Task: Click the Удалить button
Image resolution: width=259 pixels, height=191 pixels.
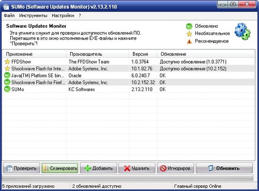Action: coord(137,168)
